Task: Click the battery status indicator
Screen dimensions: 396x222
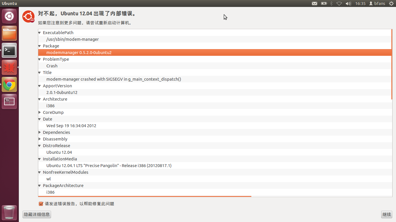Action: (324, 3)
